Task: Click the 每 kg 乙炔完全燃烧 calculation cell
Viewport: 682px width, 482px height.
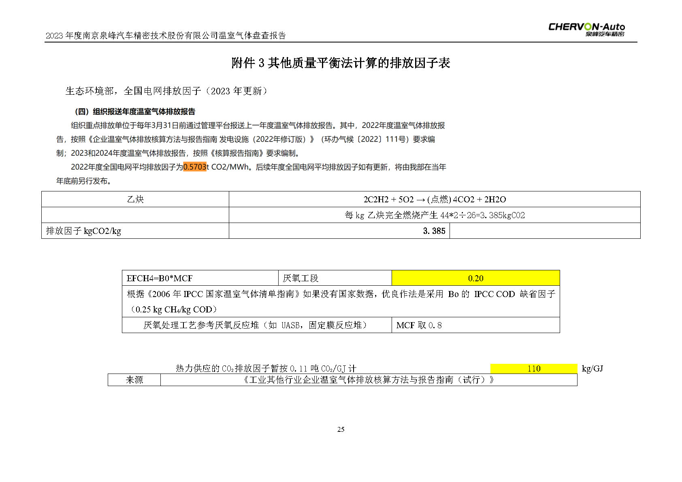Action: coord(434,215)
